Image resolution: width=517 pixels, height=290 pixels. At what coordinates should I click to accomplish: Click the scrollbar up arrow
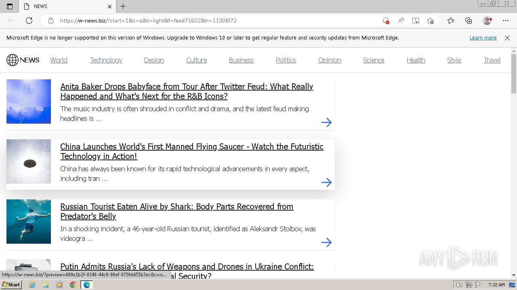click(514, 51)
